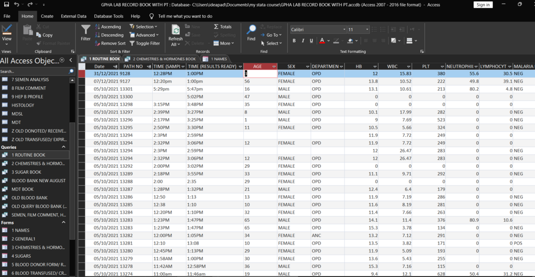Toggle Bold text formatting
535x277 pixels.
click(x=294, y=40)
